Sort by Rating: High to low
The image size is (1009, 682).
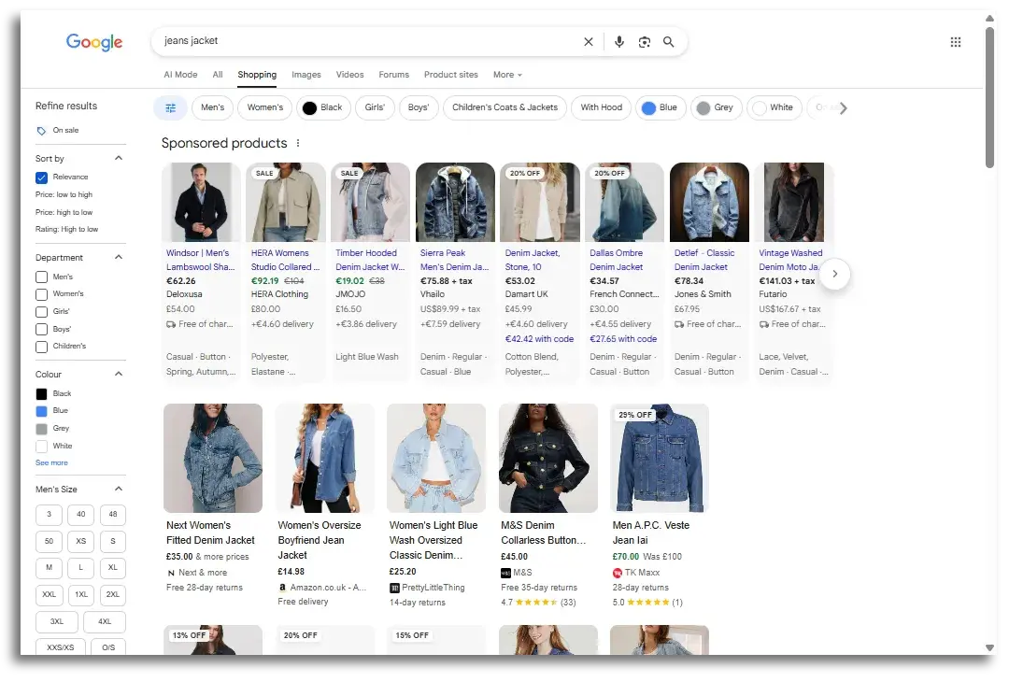coord(67,230)
